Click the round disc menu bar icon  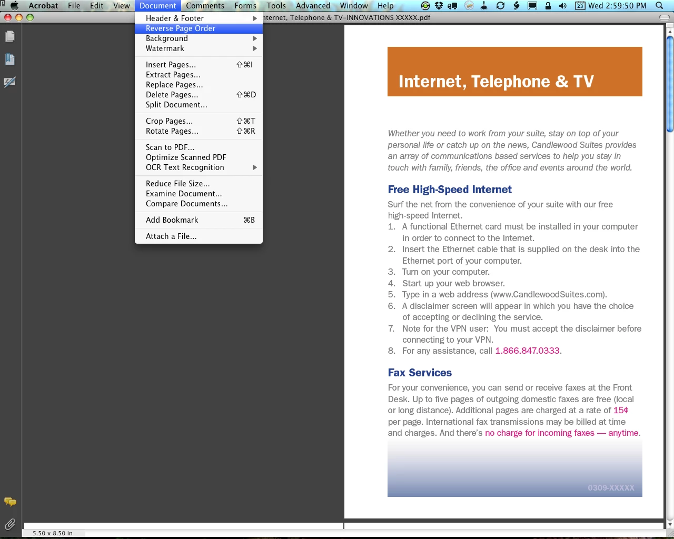coord(469,5)
